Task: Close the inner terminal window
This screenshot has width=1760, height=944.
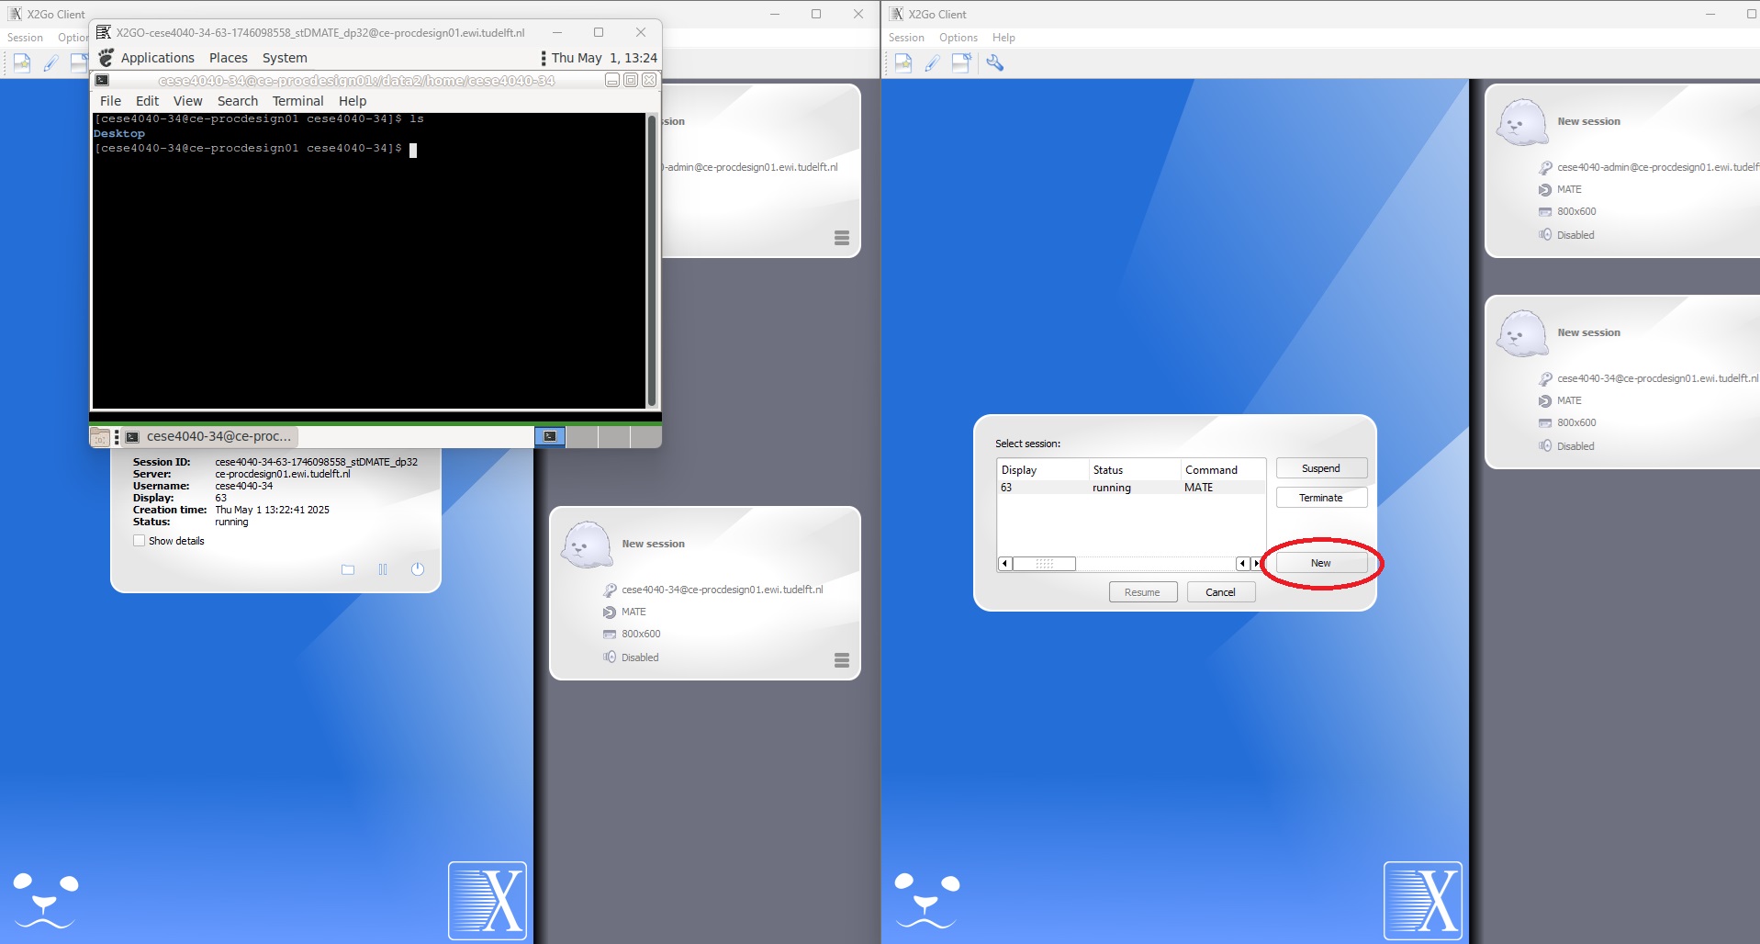Action: (649, 80)
